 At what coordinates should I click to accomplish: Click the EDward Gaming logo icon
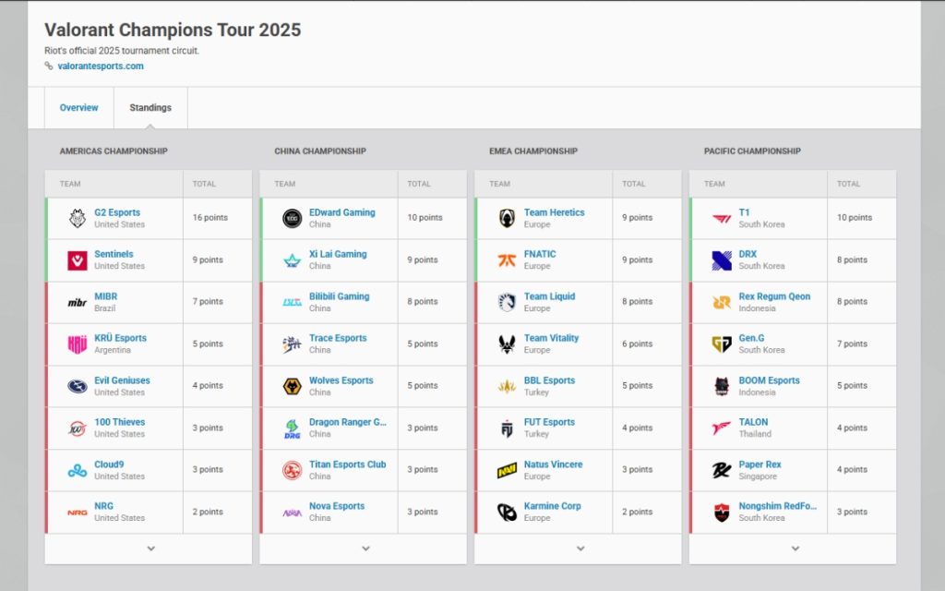(x=293, y=218)
